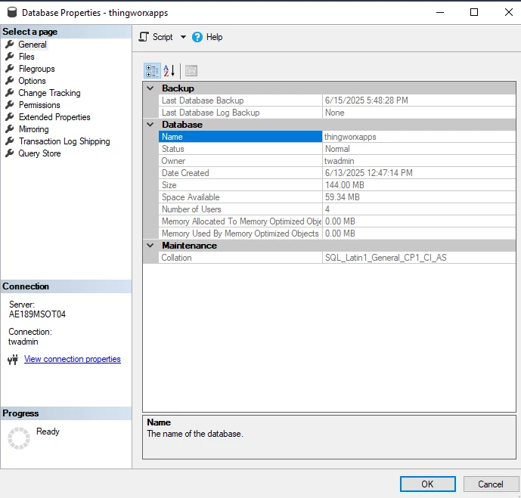Image resolution: width=521 pixels, height=498 pixels.
Task: Select the Number of Users row
Action: point(337,209)
